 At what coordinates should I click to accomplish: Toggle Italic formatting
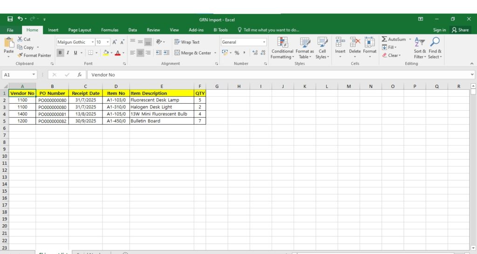[68, 53]
